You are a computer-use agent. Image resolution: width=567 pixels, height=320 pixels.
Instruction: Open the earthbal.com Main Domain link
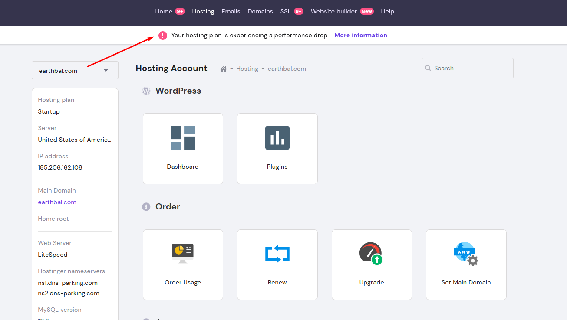57,202
